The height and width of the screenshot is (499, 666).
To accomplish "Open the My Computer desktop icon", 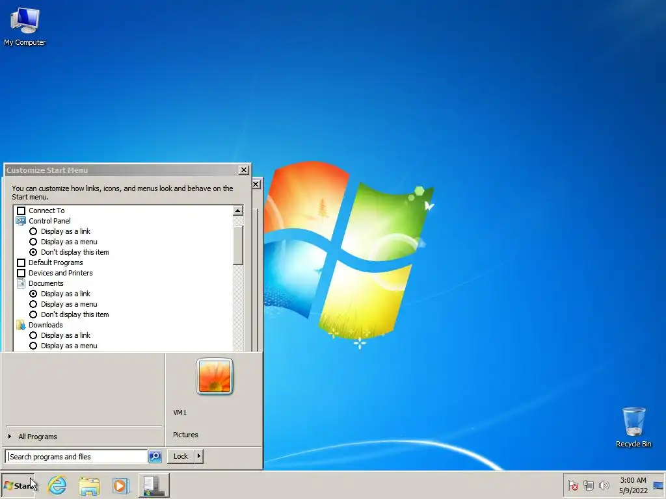I will 25,27.
